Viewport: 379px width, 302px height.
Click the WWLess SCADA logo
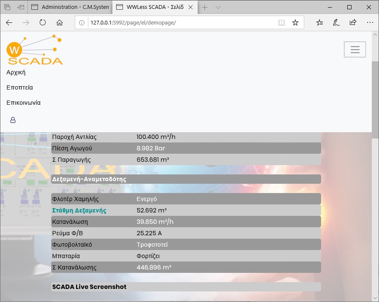[x=35, y=50]
